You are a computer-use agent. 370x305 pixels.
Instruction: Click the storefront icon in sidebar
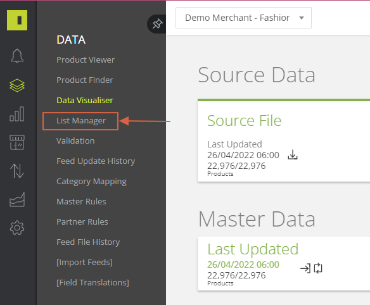click(17, 142)
